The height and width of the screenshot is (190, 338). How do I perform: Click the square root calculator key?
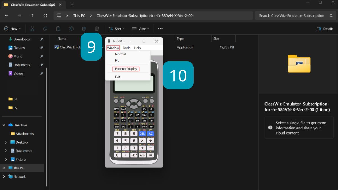pyautogui.click(x=123, y=115)
